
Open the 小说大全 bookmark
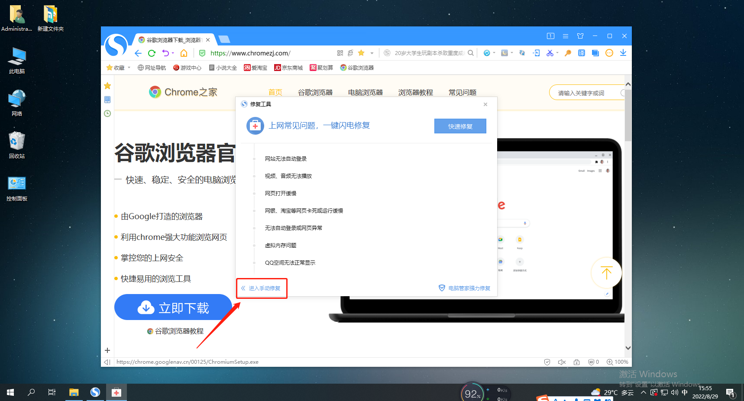tap(223, 68)
